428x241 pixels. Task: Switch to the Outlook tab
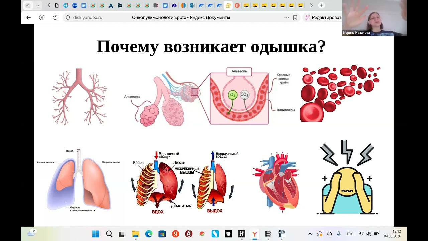(192, 5)
